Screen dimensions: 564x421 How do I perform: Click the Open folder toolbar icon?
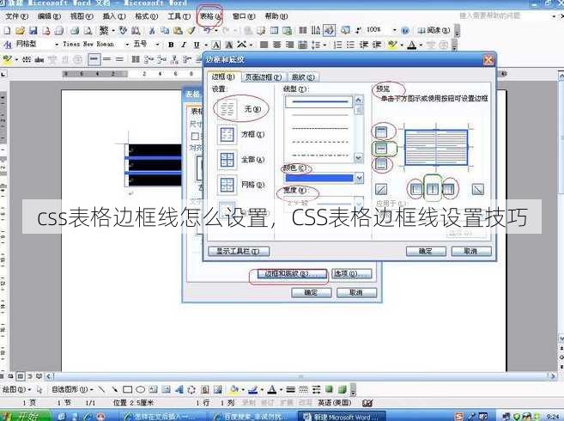(x=20, y=31)
